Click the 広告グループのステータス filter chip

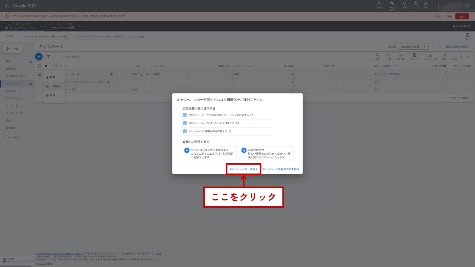(x=98, y=36)
